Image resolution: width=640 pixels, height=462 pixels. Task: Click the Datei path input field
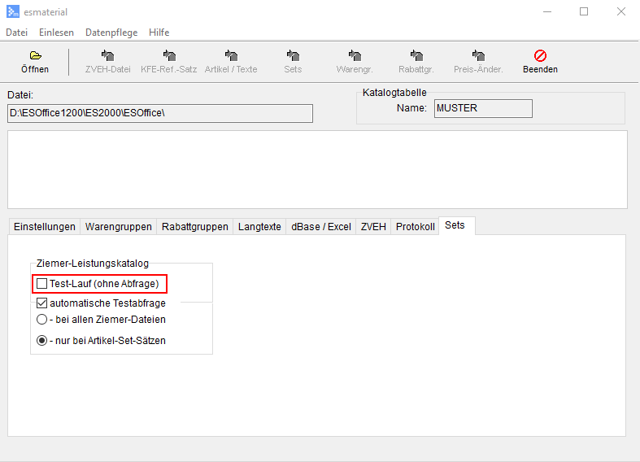[160, 113]
